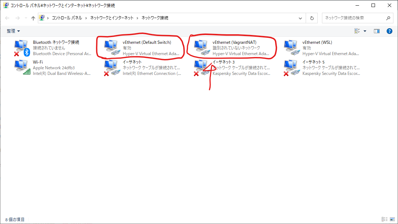Select the イーサネット Intel adapter icon
Image resolution: width=398 pixels, height=224 pixels.
tap(112, 67)
